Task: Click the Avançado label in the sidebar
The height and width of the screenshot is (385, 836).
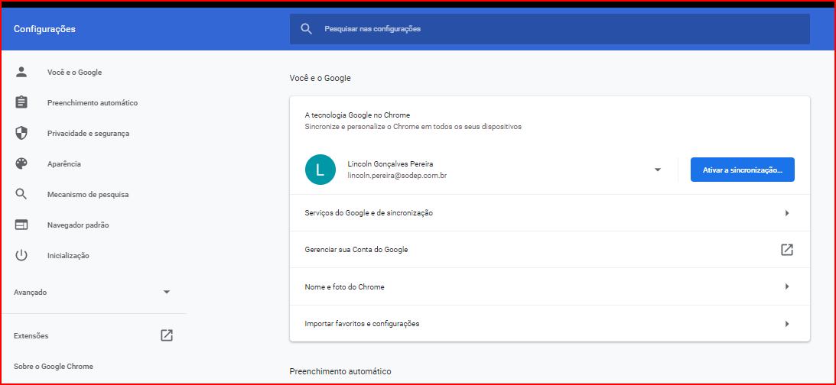Action: [31, 293]
